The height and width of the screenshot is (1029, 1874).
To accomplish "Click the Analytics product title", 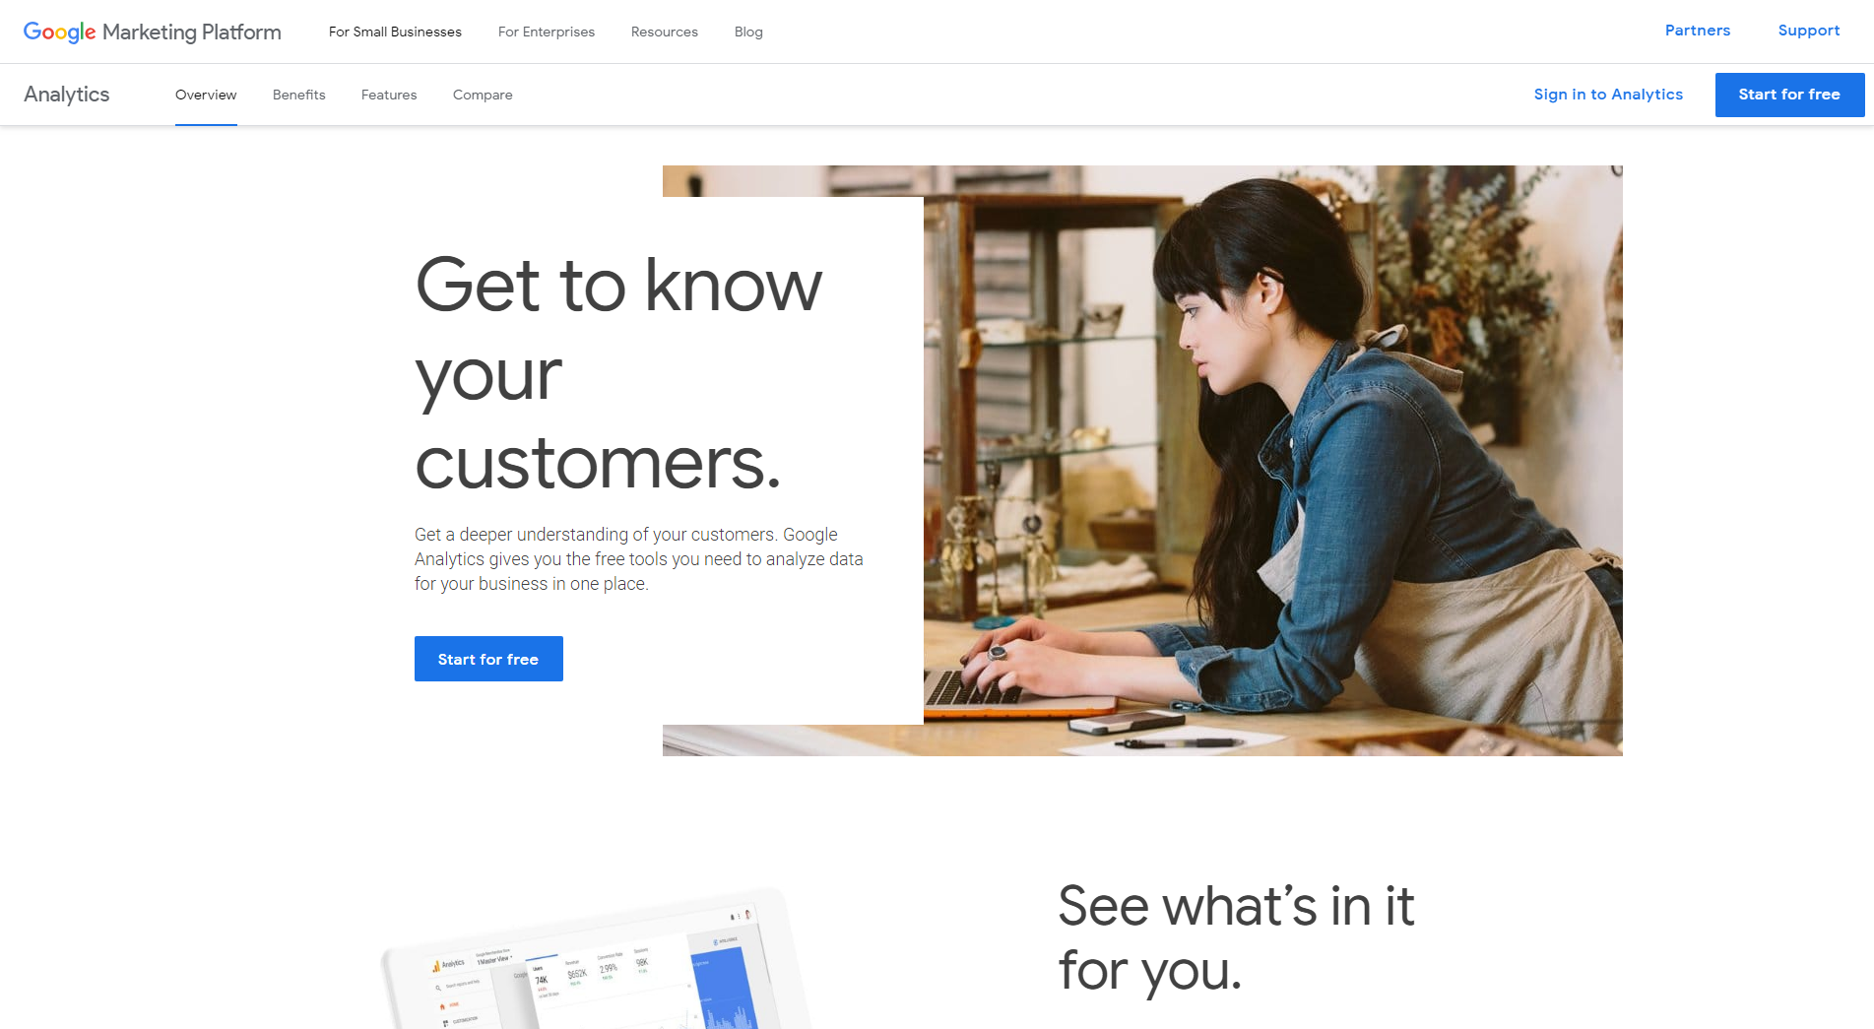I will (67, 95).
